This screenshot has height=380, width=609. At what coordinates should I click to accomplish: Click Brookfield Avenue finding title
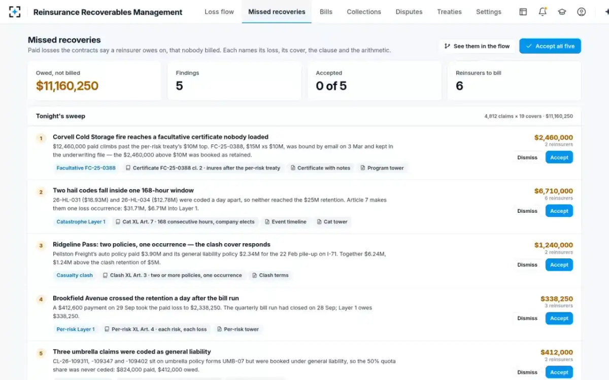coord(146,298)
